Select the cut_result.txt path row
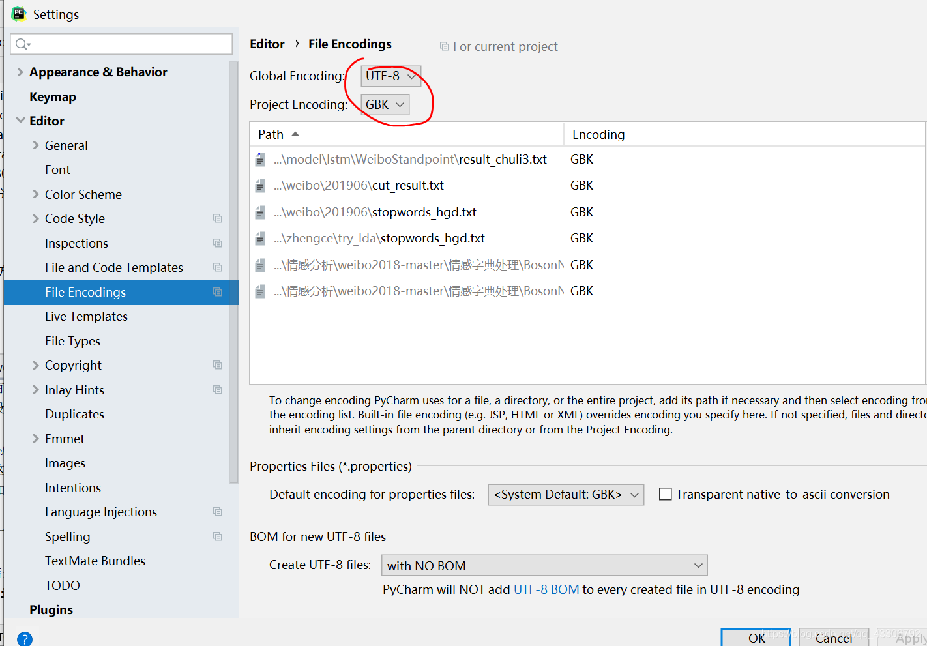 pyautogui.click(x=359, y=186)
